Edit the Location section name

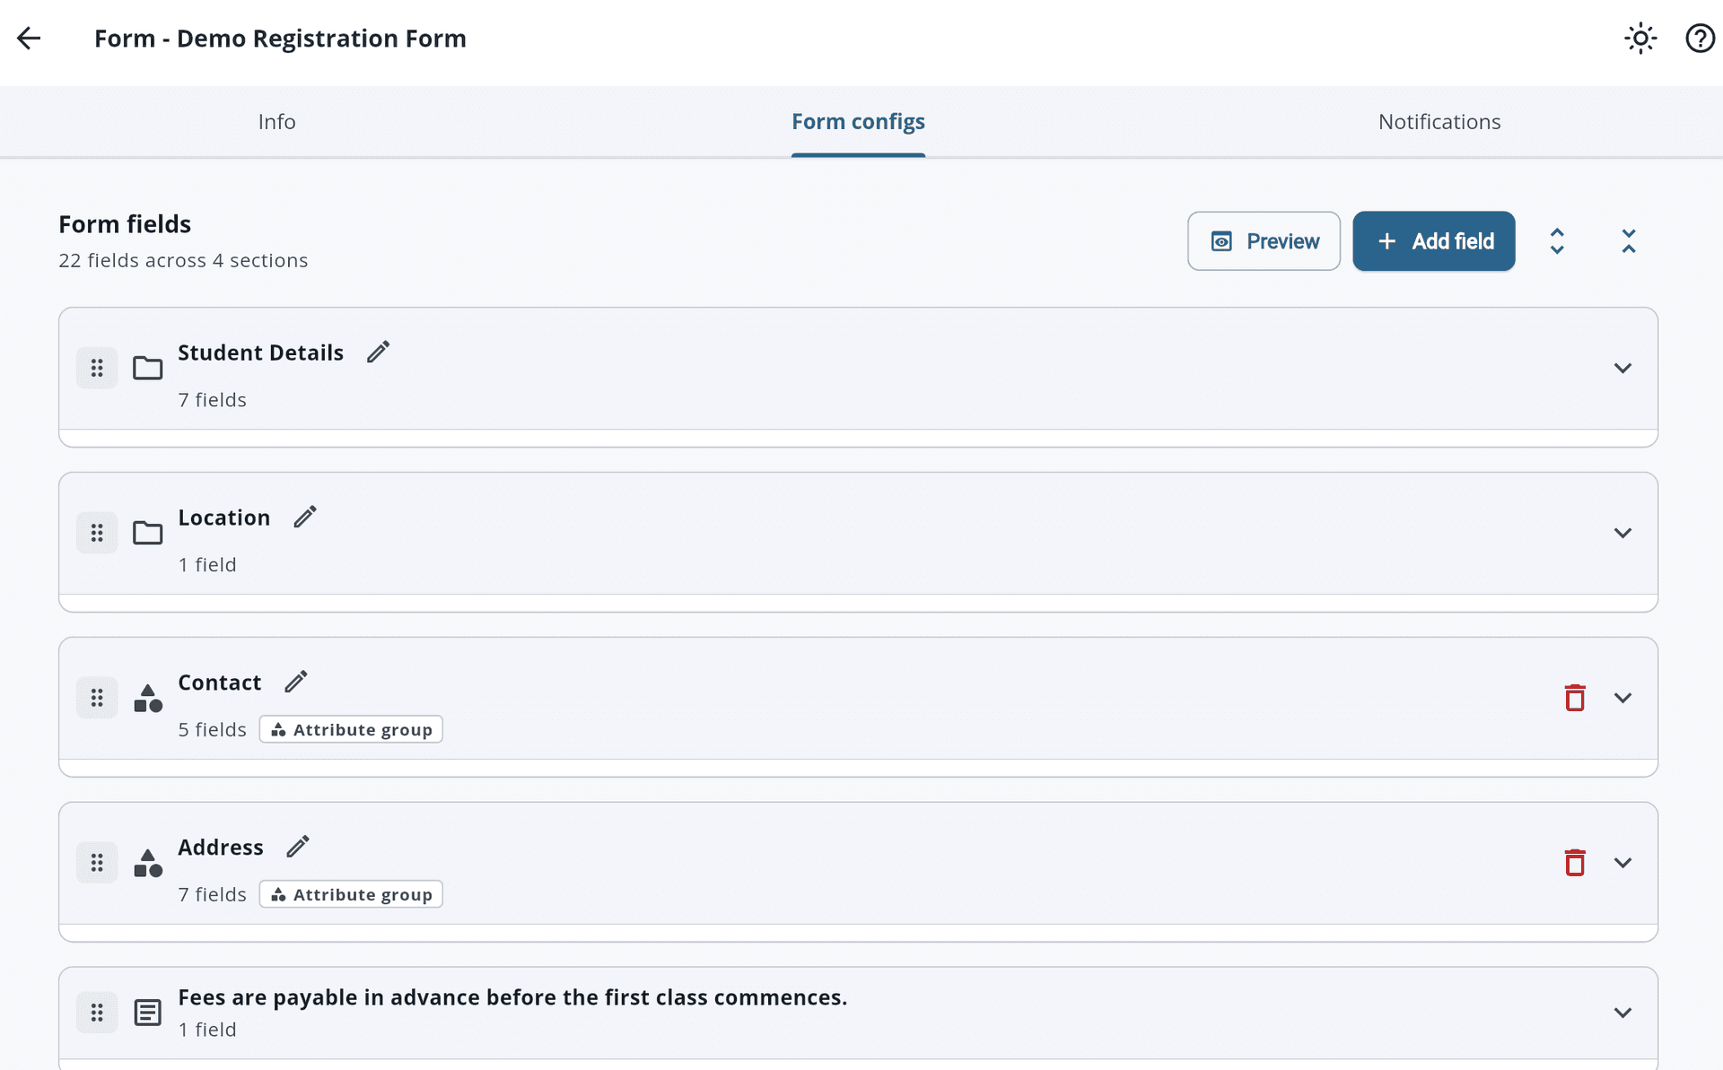[305, 517]
